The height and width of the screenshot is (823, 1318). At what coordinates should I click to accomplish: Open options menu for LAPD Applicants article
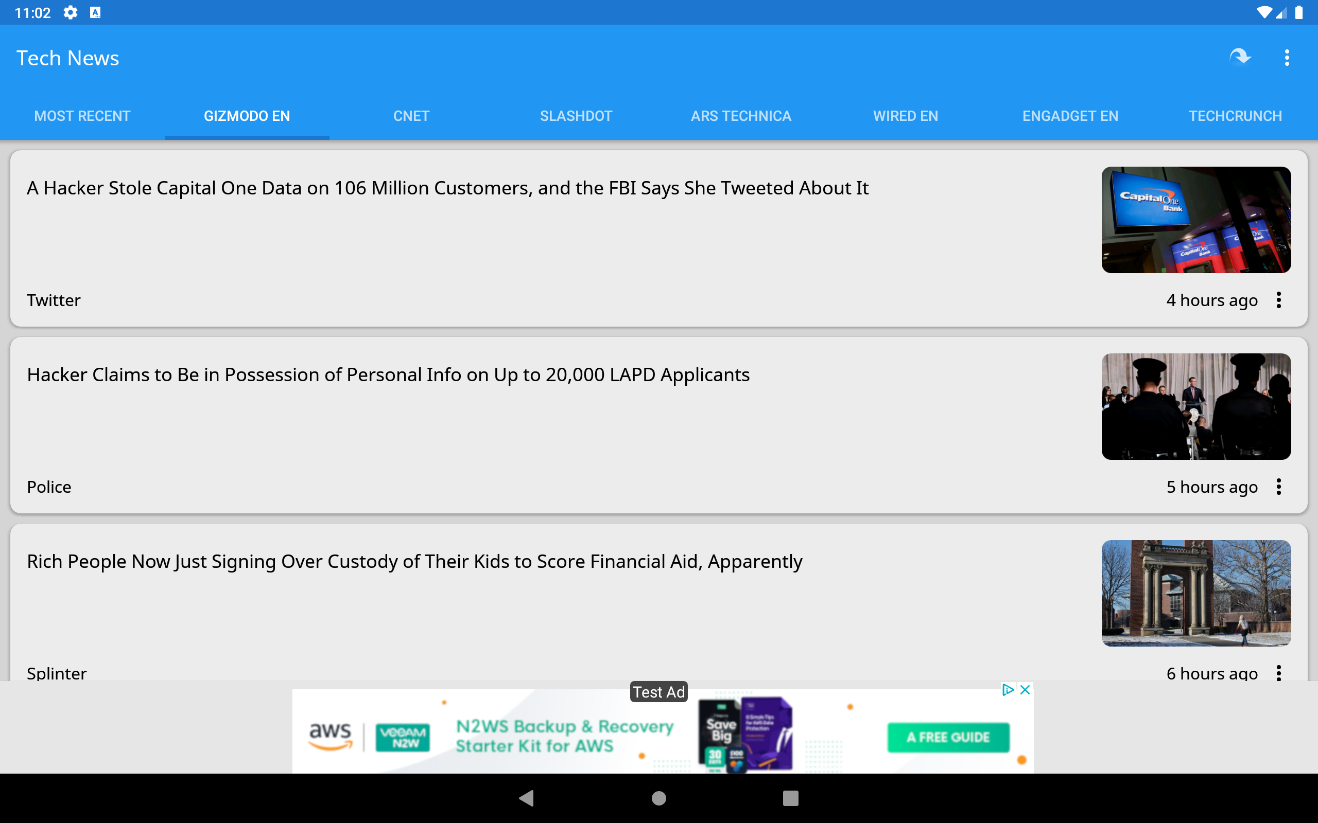pyautogui.click(x=1279, y=487)
